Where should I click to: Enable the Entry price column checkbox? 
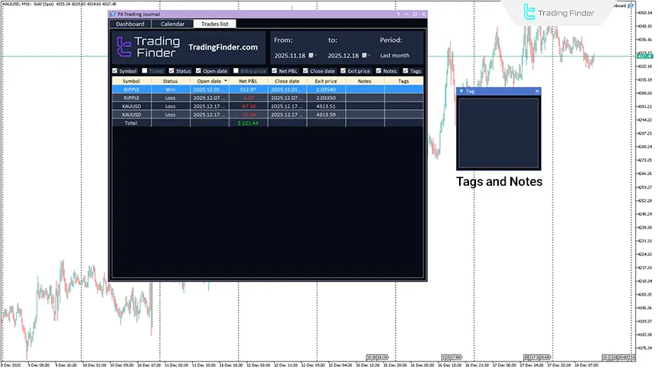235,71
